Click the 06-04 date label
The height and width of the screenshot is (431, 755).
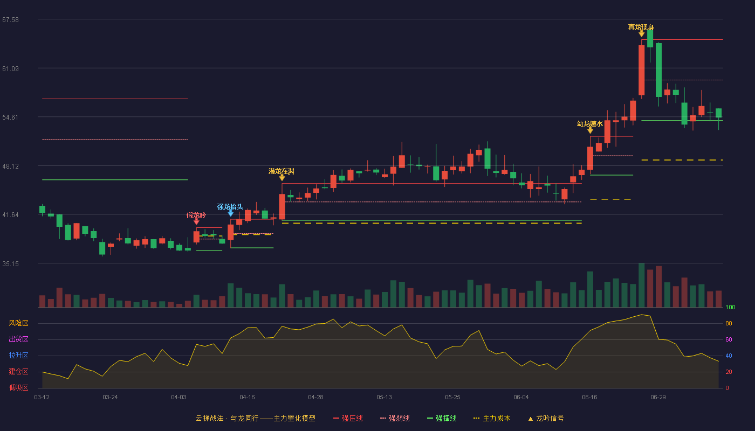(x=521, y=397)
